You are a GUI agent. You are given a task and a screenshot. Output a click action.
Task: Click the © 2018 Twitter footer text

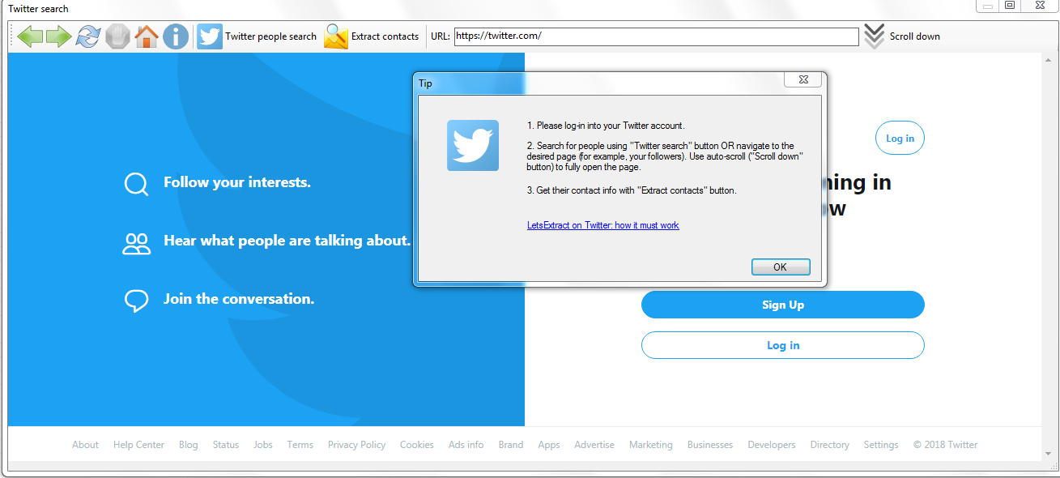pyautogui.click(x=945, y=445)
